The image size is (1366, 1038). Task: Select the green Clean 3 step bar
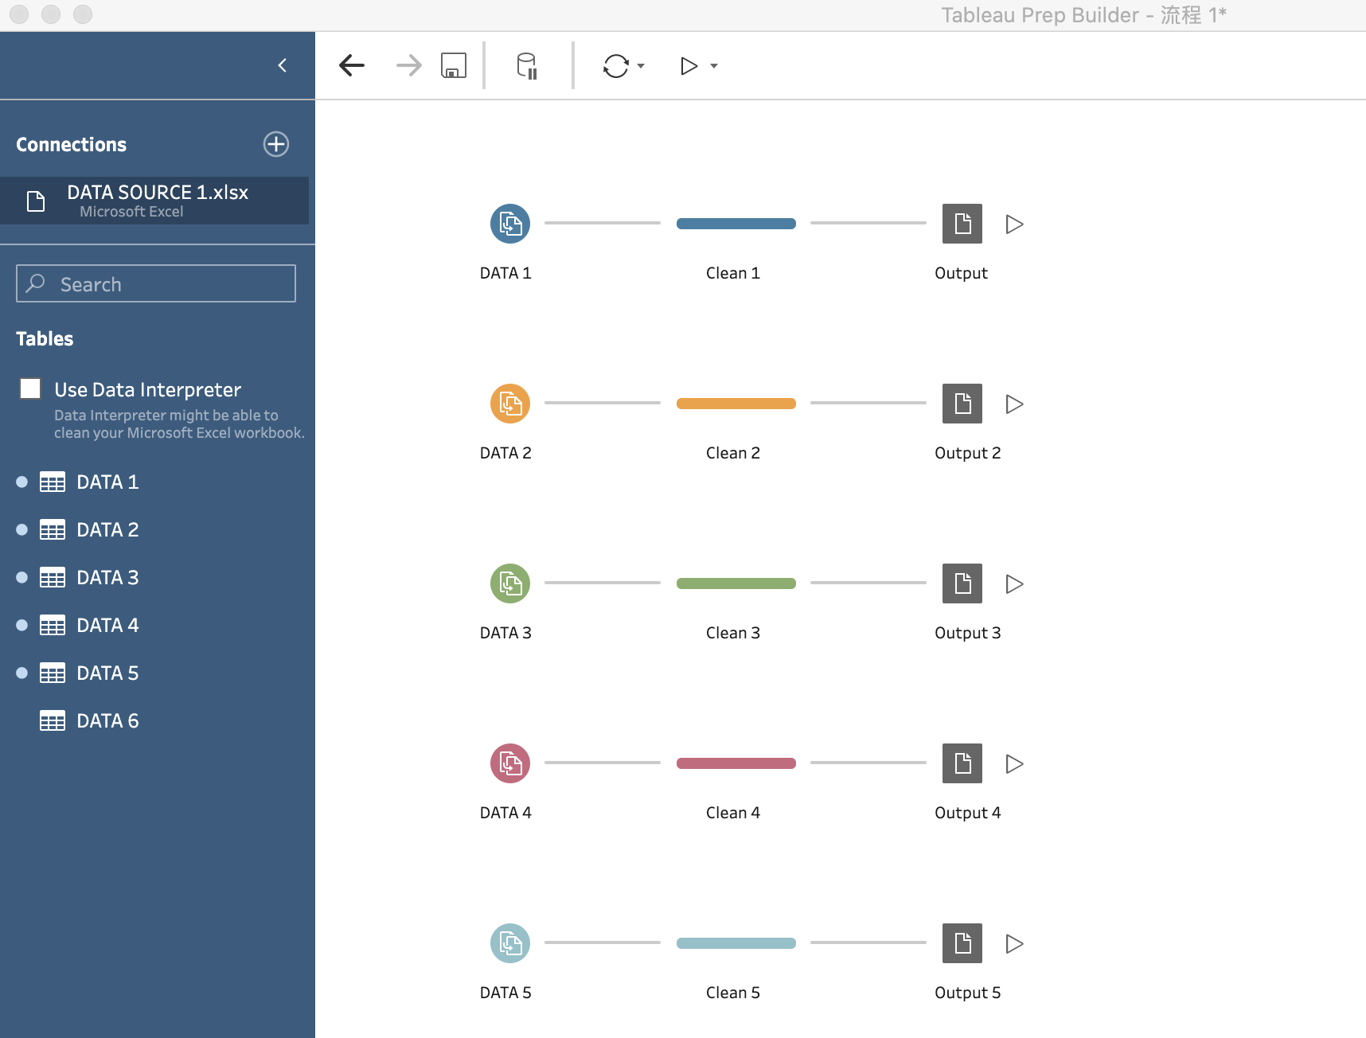tap(736, 583)
